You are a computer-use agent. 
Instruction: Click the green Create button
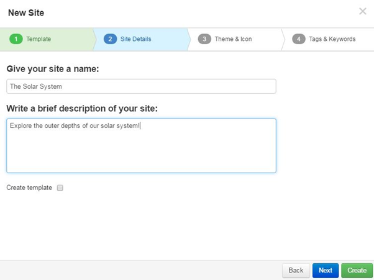click(x=357, y=270)
